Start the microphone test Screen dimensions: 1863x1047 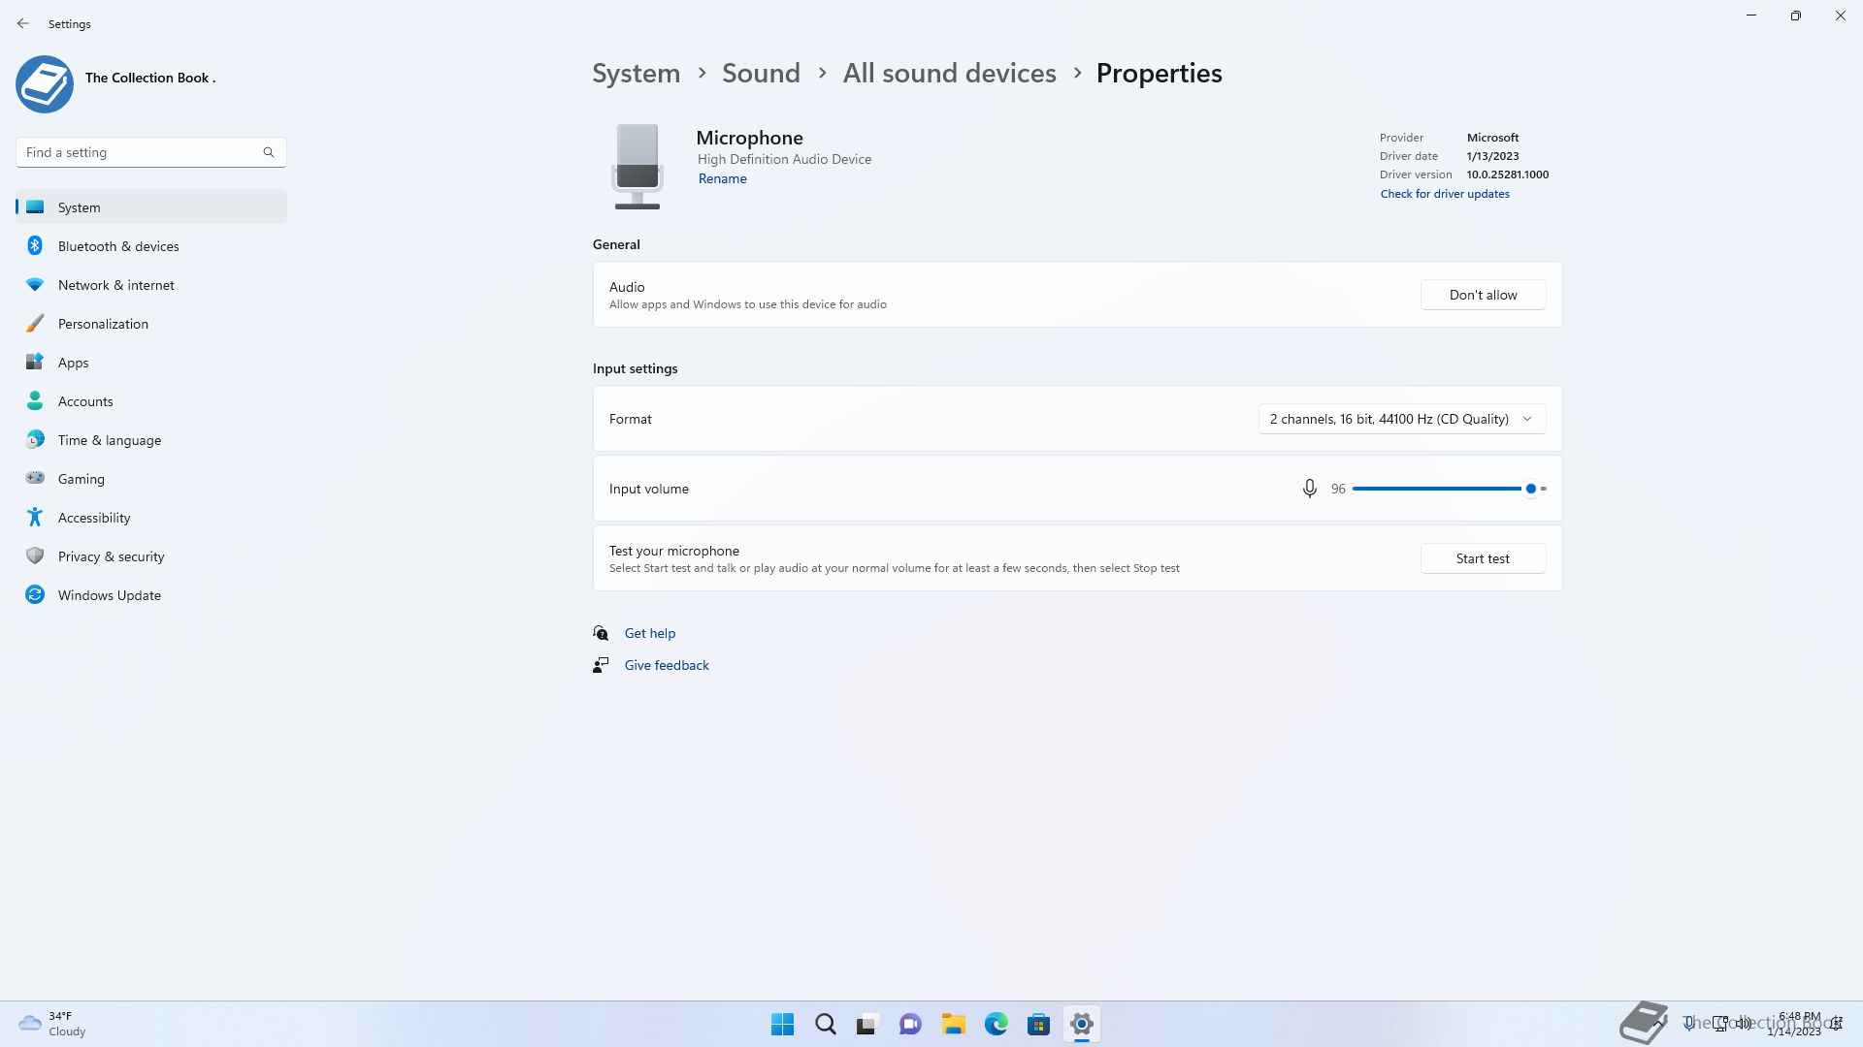tap(1483, 558)
